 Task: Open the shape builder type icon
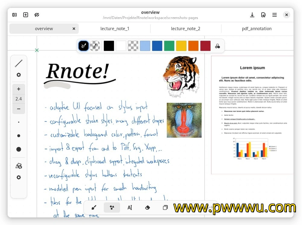tap(19, 166)
